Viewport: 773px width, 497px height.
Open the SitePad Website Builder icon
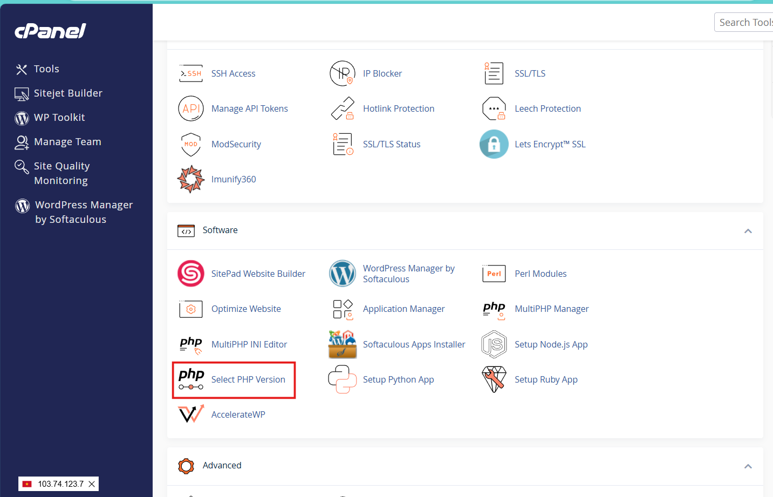coord(191,274)
